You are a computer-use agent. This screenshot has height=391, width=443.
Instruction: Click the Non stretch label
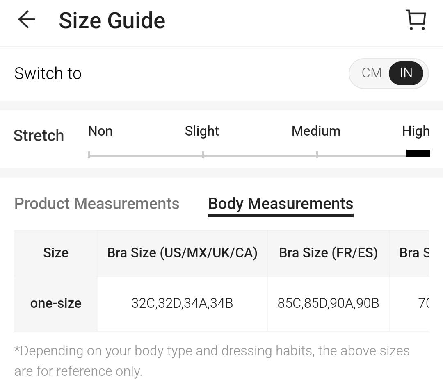100,131
